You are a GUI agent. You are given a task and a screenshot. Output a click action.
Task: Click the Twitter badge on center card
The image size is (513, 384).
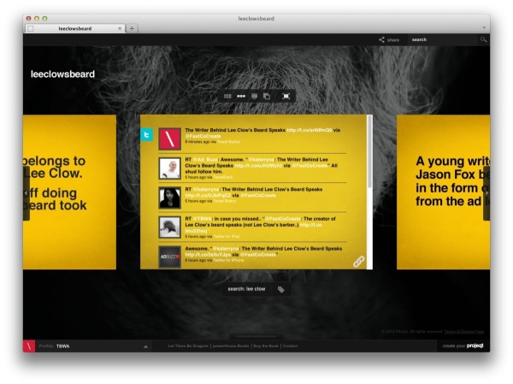146,134
